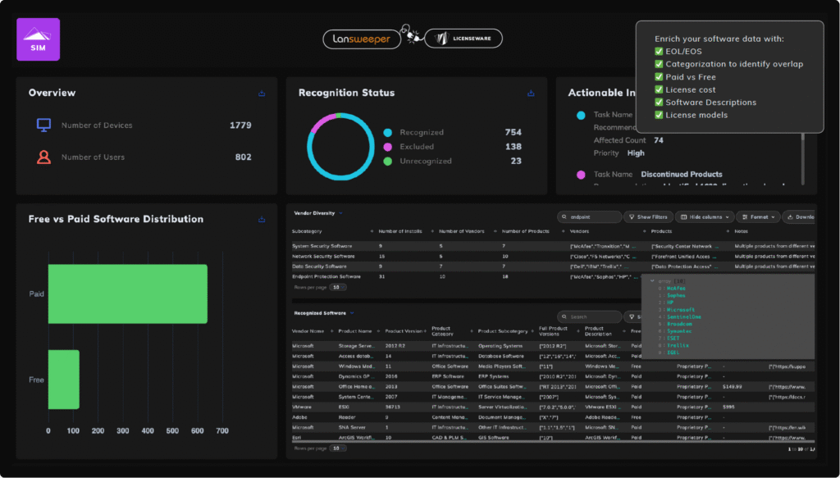Sort by Number of Installs column header icon

tap(432, 232)
